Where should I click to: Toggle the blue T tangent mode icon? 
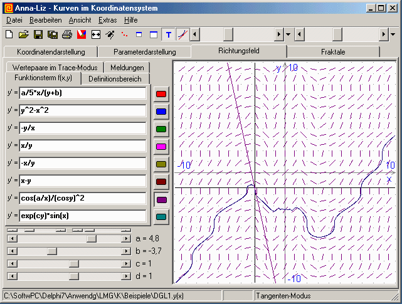(168, 34)
